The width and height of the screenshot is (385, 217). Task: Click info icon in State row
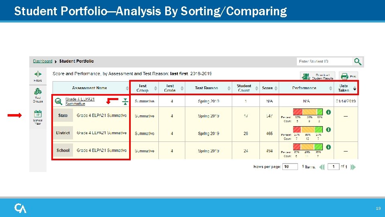tap(328, 112)
